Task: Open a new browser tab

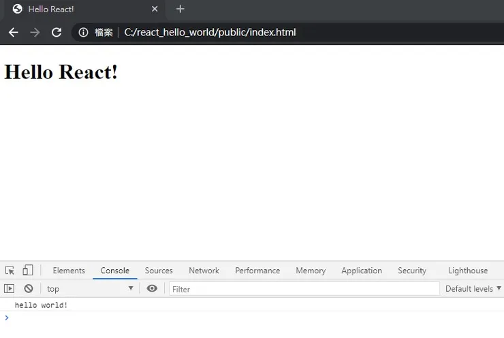Action: click(180, 9)
